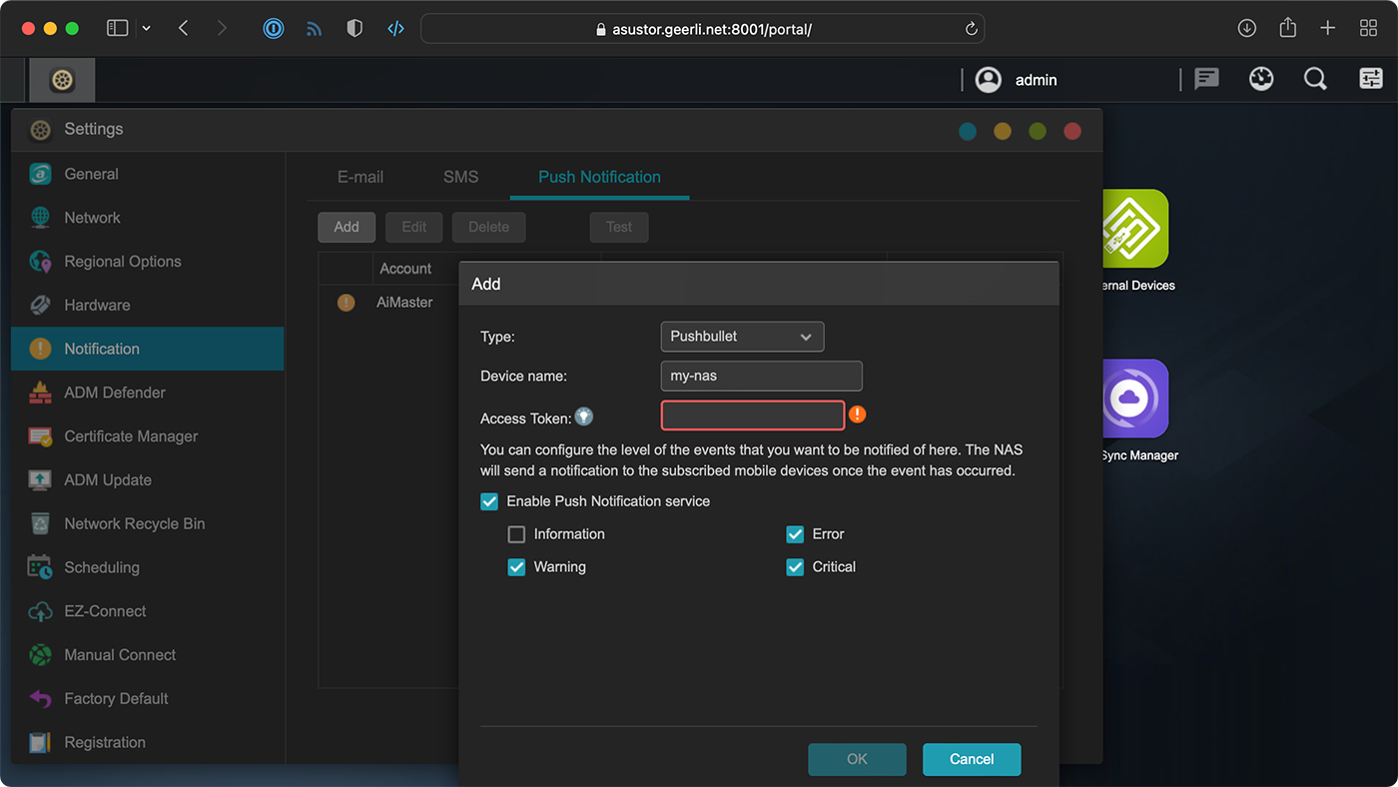
Task: Click the yellow Settings window button
Action: 1003,131
